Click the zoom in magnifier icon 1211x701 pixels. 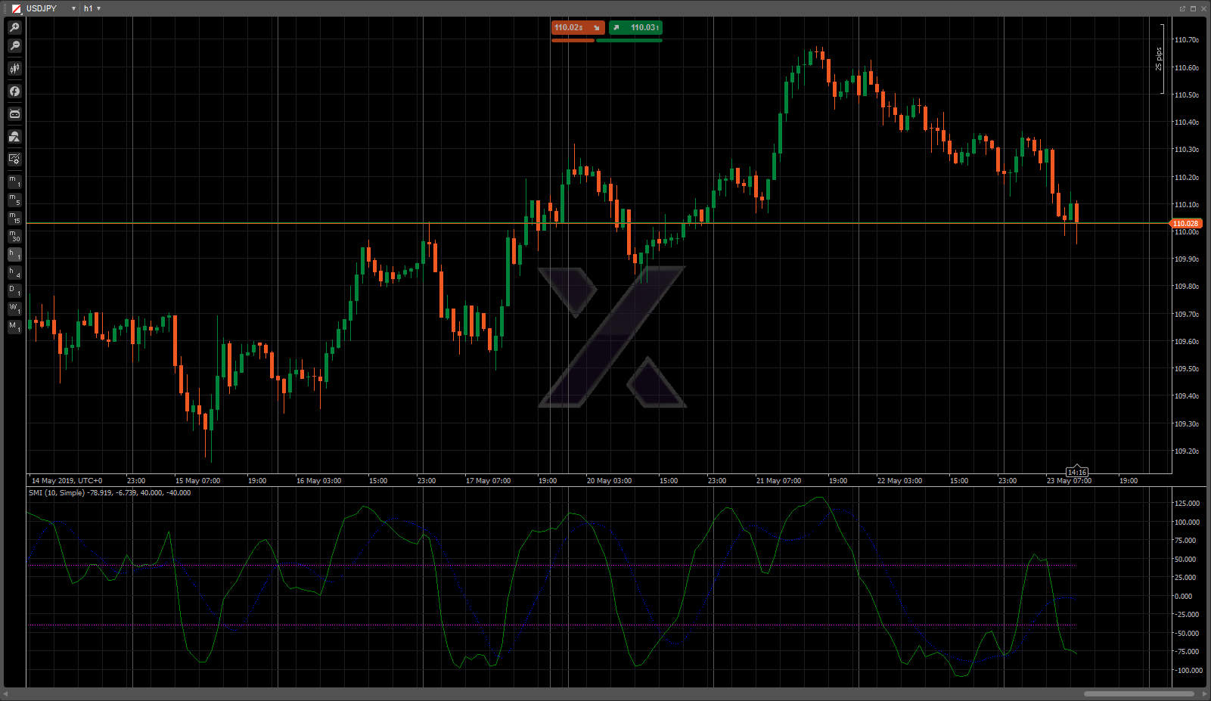tap(14, 27)
